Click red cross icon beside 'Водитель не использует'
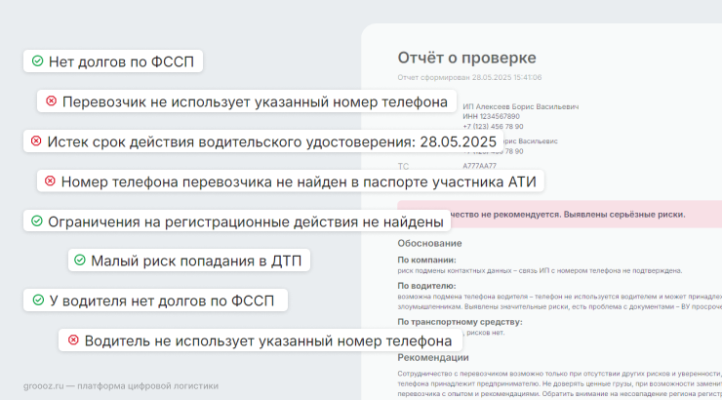 coord(73,340)
